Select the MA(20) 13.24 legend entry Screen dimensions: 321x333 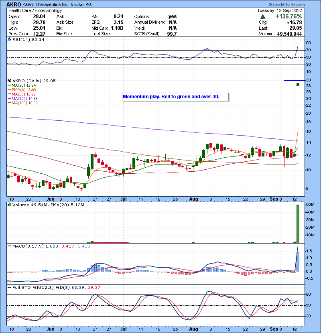pyautogui.click(x=22, y=85)
